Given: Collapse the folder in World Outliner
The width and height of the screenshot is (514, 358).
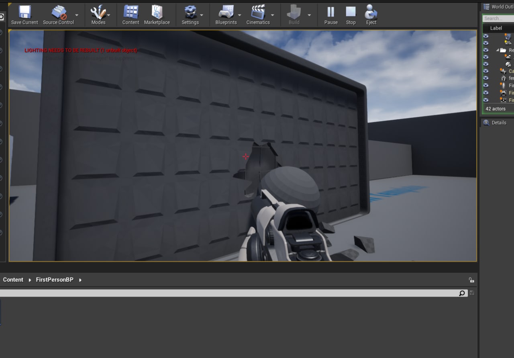Looking at the screenshot, I should (498, 50).
